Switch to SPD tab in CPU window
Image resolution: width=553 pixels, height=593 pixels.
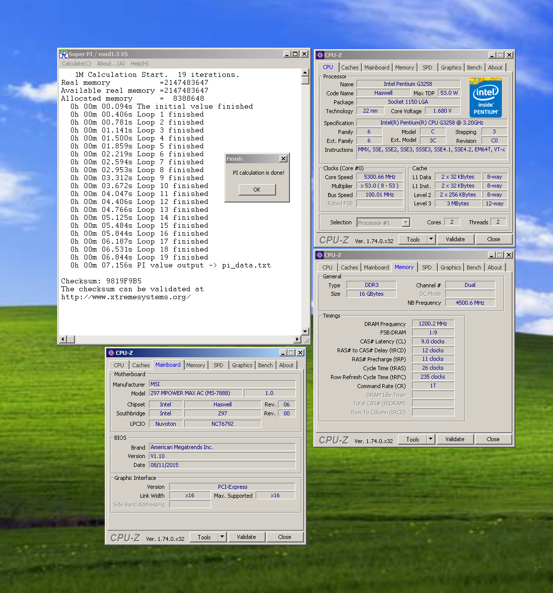click(x=427, y=67)
